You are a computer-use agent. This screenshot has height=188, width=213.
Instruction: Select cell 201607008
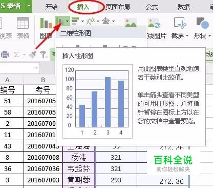coord(43,157)
